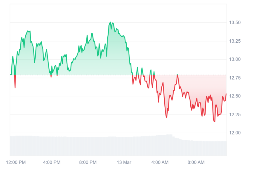Viewport: 254px width, 169px height.
Task: Click the 12.00 price axis label
Action: [x=235, y=133]
